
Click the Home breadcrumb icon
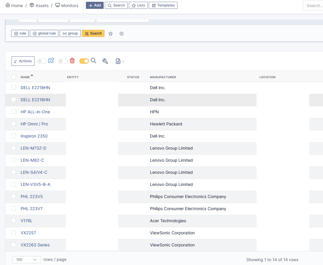pyautogui.click(x=8, y=5)
